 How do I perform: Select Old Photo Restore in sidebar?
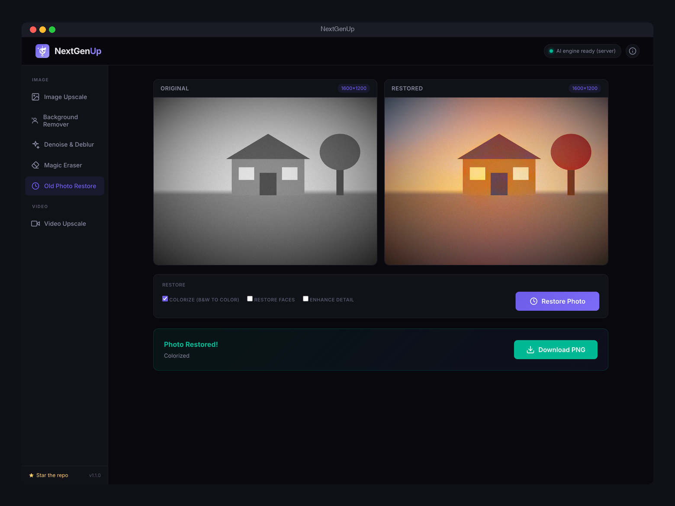[64, 186]
